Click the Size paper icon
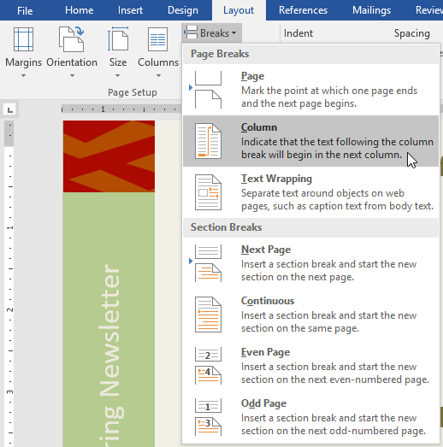This screenshot has height=447, width=443. coord(118,39)
